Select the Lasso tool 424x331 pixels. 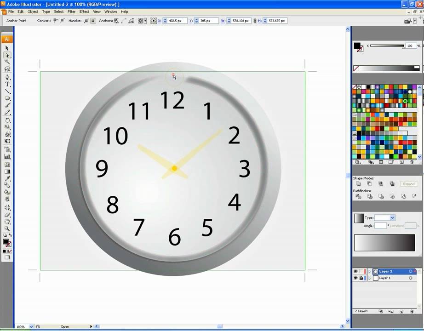[7, 69]
